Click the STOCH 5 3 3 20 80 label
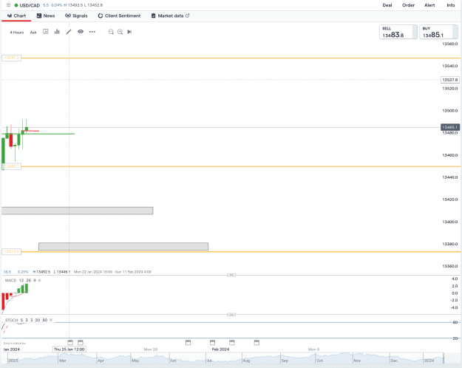The height and width of the screenshot is (368, 462). [x=26, y=320]
